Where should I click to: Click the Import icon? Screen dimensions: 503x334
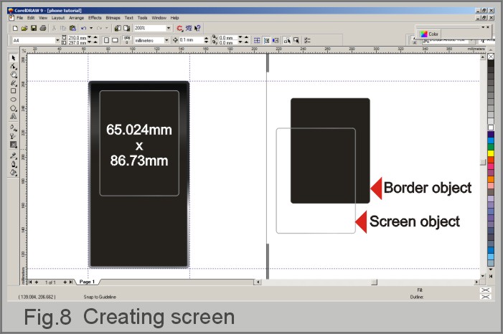[118, 28]
